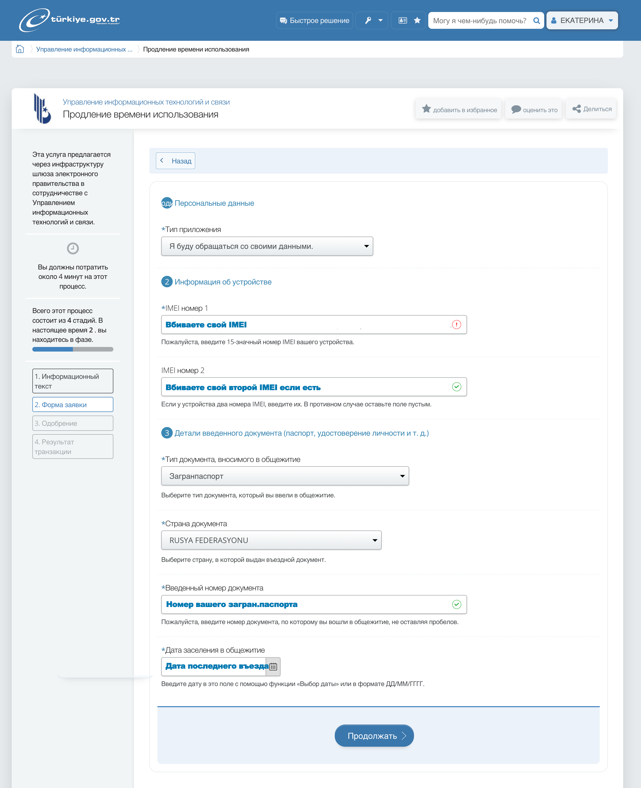Select step 1 Информационный текст
641x788 pixels.
coord(73,381)
